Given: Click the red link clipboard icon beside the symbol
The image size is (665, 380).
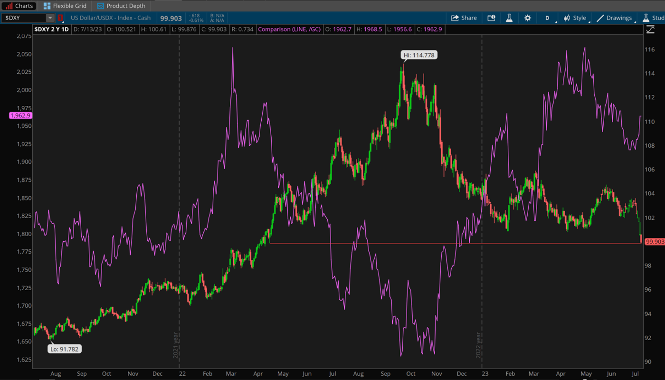Looking at the screenshot, I should (61, 18).
